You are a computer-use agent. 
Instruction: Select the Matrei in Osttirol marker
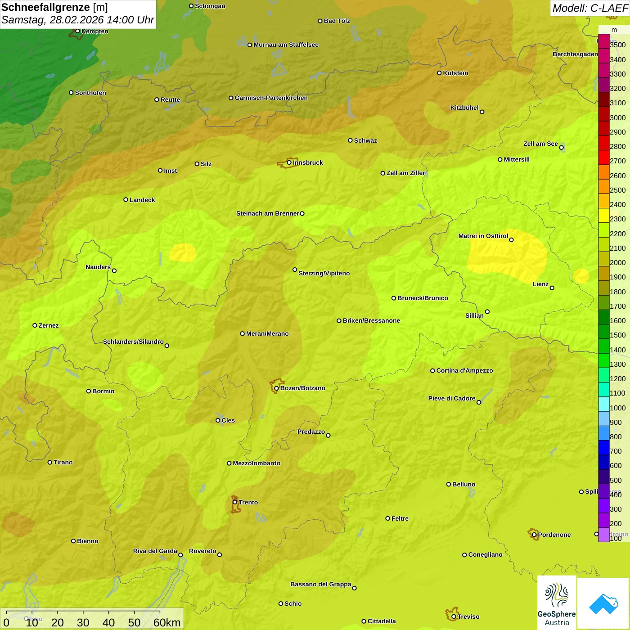[x=511, y=239]
